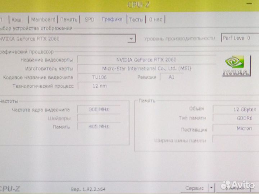Click the TU106 code name value

tap(99, 77)
